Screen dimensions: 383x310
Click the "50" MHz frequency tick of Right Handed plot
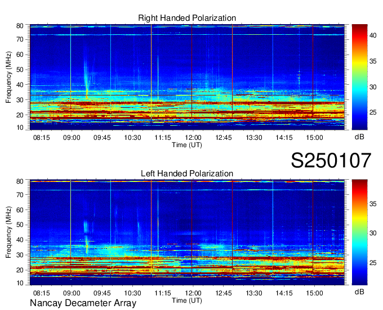coord(20,70)
